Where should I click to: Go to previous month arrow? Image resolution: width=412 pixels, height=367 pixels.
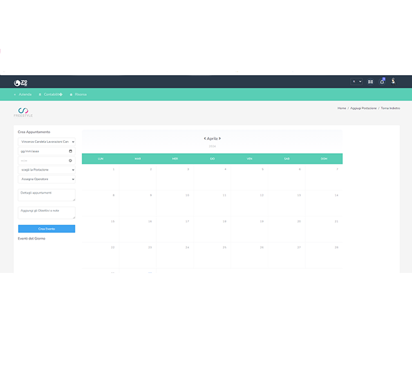[x=205, y=138]
